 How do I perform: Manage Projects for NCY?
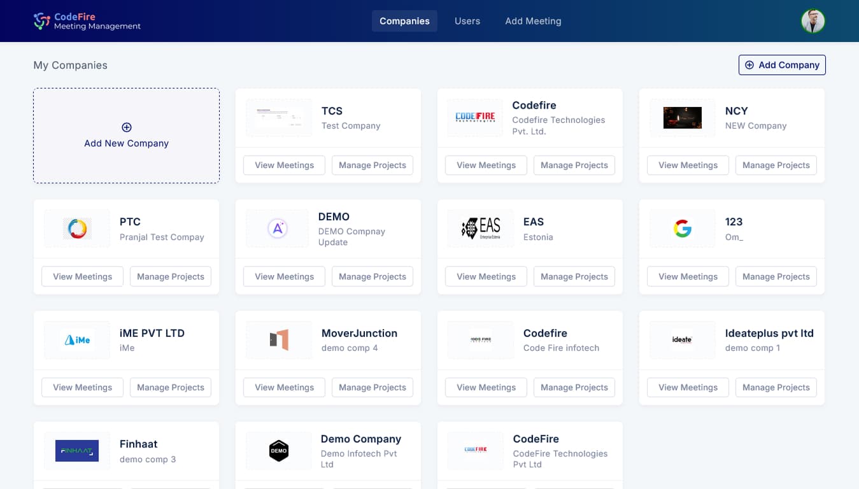pos(776,166)
